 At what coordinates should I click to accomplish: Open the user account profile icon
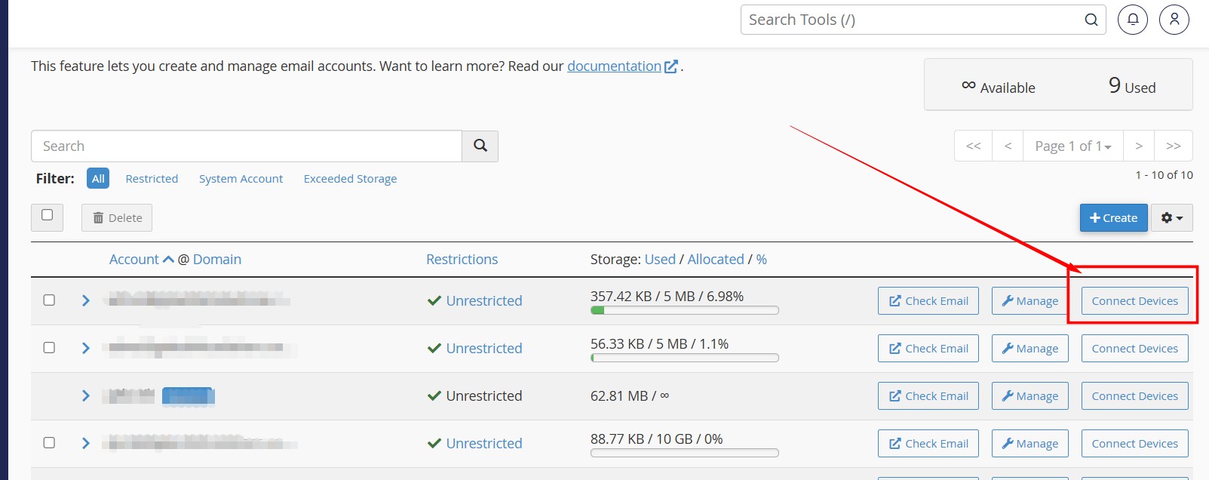click(x=1174, y=20)
